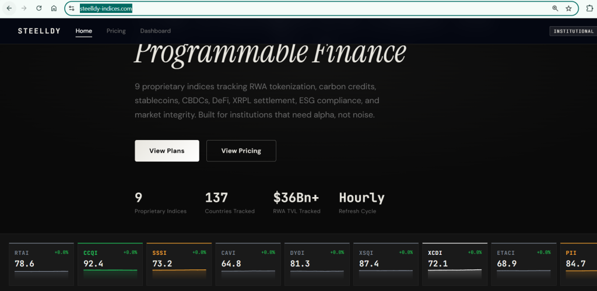Screen dimensions: 597x291
Task: Click the 'RWA TVL Tracked' label
Action: (x=297, y=211)
